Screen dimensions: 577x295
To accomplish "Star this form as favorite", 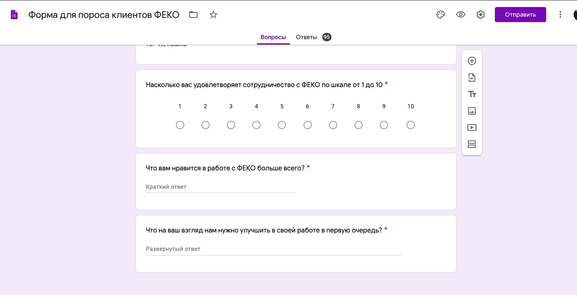I will (213, 15).
